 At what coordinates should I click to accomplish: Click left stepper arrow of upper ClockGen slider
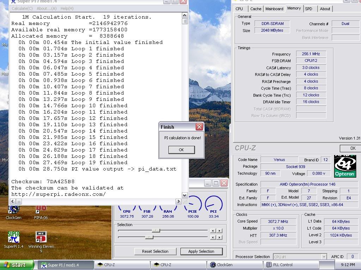[213, 231]
